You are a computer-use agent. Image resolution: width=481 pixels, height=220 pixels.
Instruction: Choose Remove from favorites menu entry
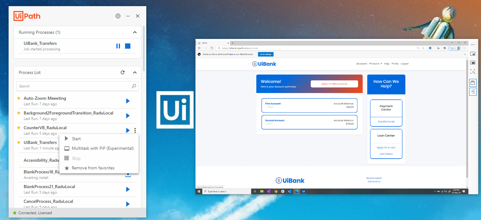pyautogui.click(x=93, y=168)
